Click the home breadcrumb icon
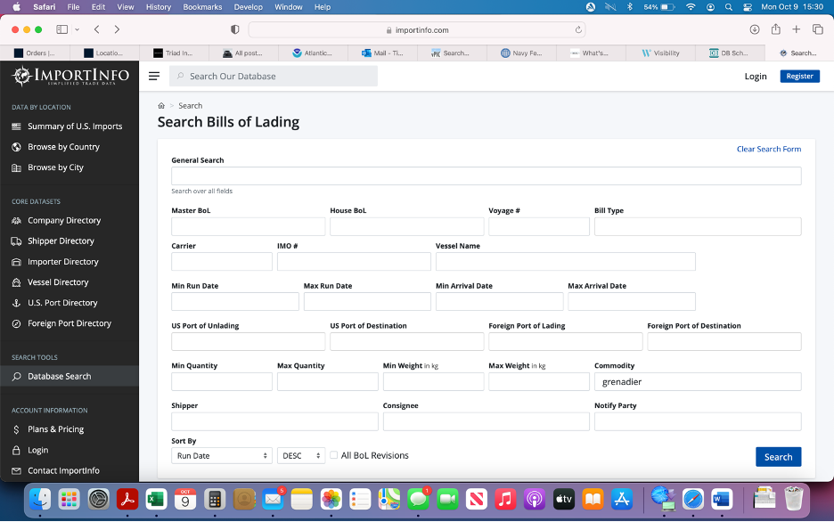This screenshot has width=834, height=522. click(x=161, y=106)
